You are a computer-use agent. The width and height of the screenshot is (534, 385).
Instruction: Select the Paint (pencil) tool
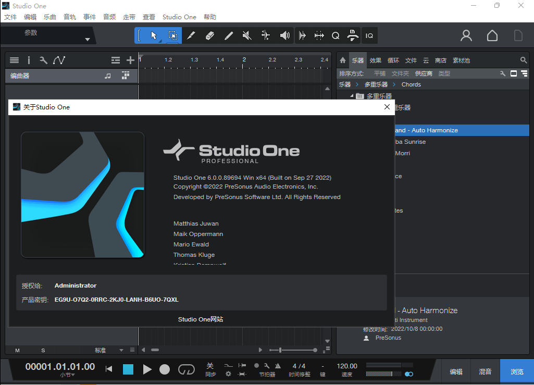[229, 35]
